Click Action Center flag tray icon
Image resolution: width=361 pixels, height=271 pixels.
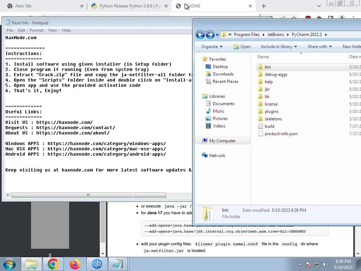point(308,264)
